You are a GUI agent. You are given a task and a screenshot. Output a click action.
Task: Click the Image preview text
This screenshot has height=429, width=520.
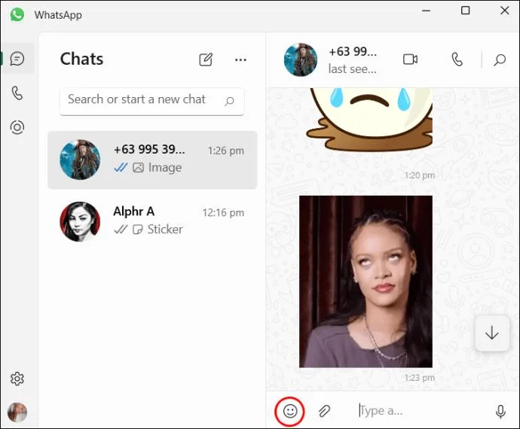(x=165, y=168)
